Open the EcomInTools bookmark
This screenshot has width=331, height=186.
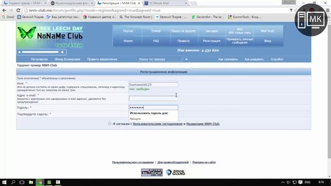(x=245, y=17)
